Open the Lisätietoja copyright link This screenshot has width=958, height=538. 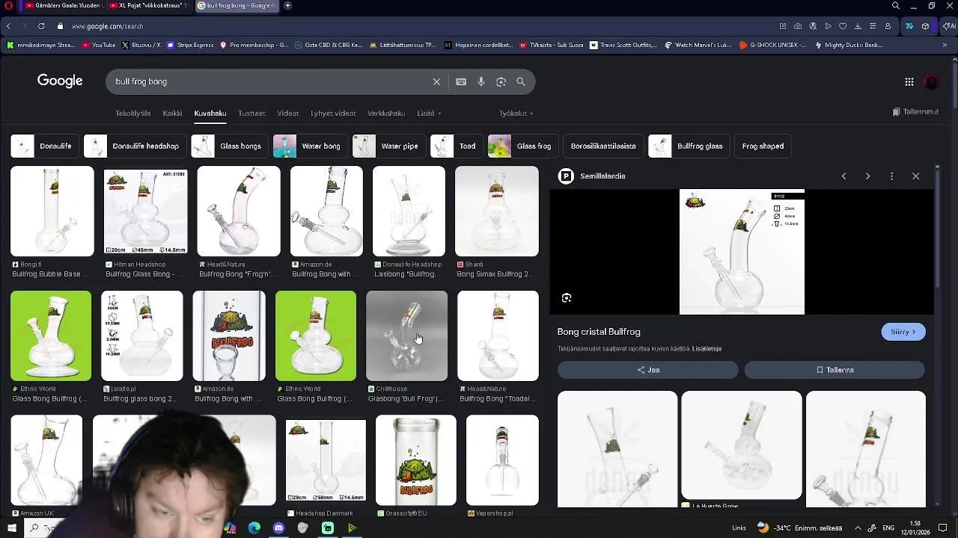707,349
